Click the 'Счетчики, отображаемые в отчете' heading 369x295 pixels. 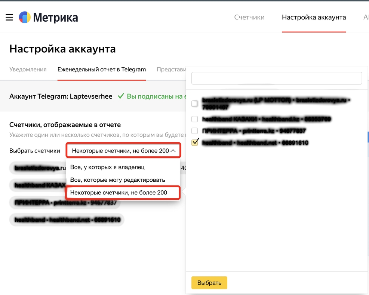tap(65, 125)
